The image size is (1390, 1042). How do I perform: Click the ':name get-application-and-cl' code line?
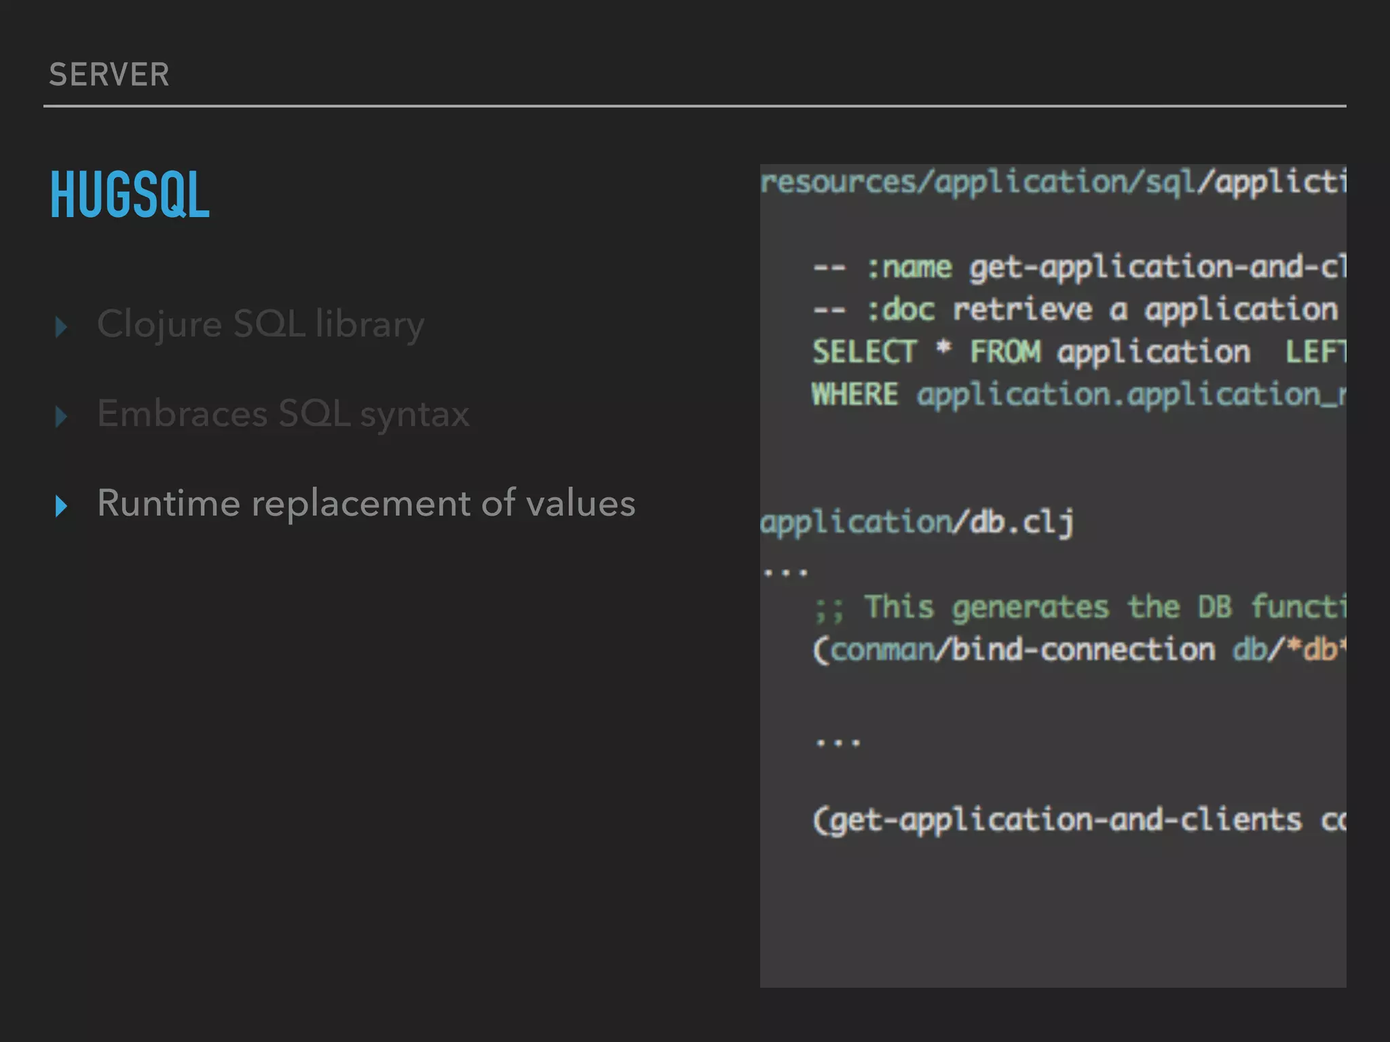(1079, 267)
